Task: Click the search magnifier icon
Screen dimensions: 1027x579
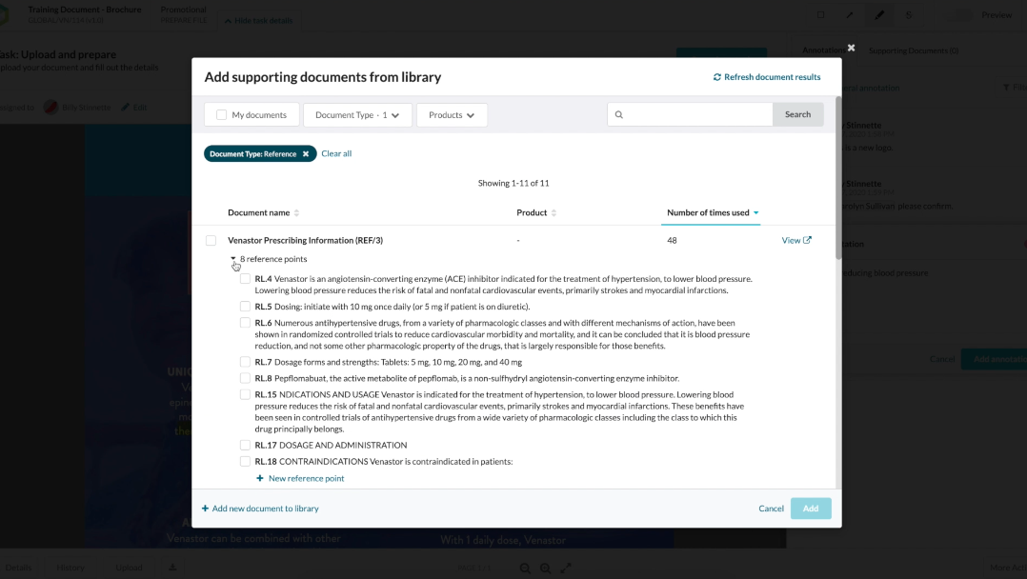Action: pyautogui.click(x=619, y=114)
